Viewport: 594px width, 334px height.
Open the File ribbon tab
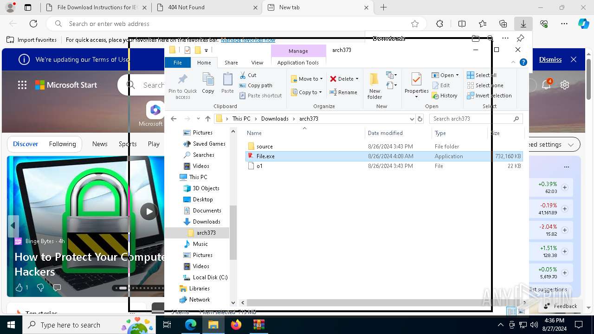[178, 63]
